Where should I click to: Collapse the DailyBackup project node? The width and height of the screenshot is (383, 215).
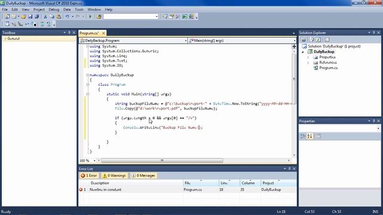tap(303, 52)
